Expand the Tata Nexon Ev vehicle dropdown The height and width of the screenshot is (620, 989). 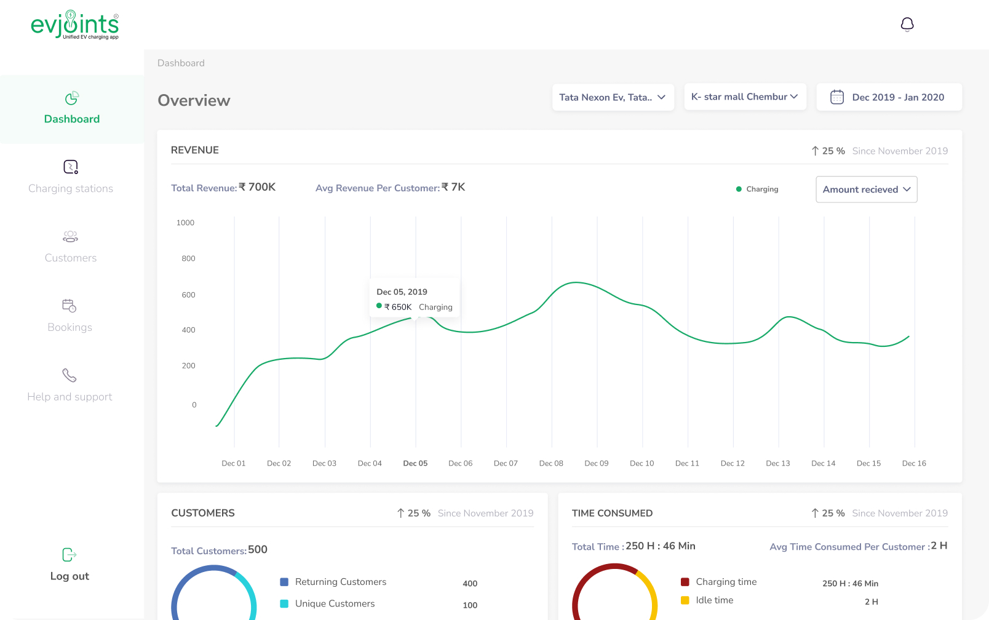click(613, 97)
